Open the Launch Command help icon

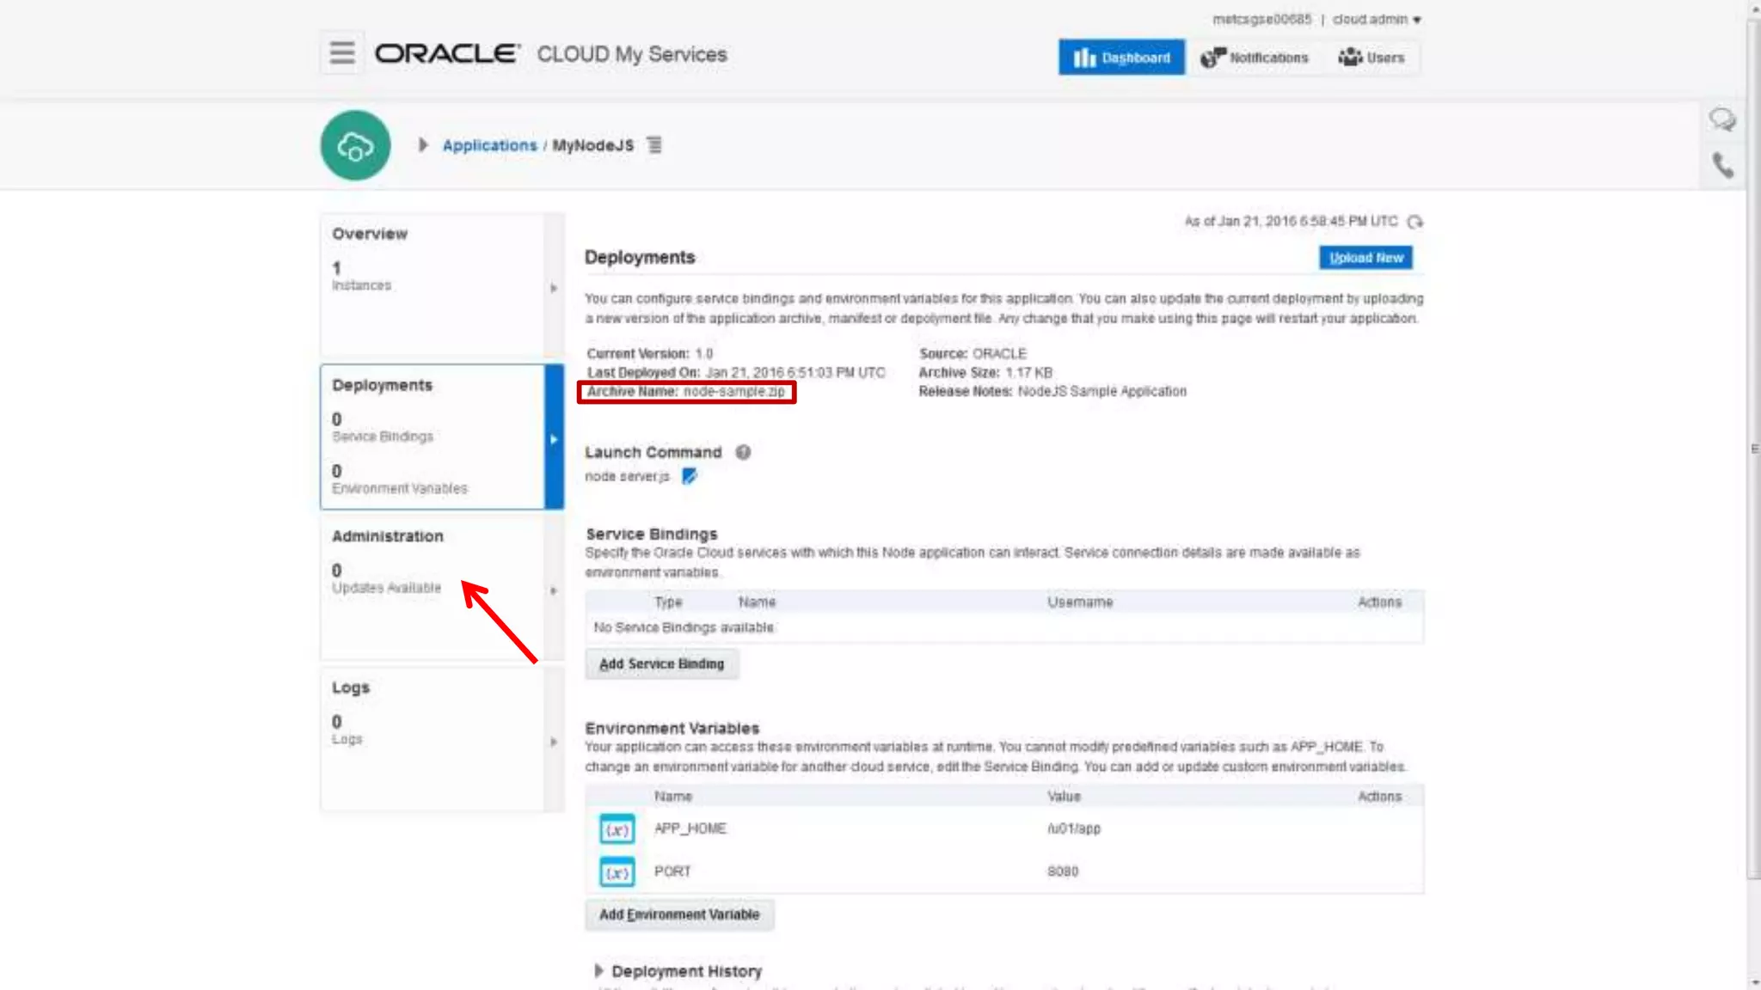click(x=743, y=452)
